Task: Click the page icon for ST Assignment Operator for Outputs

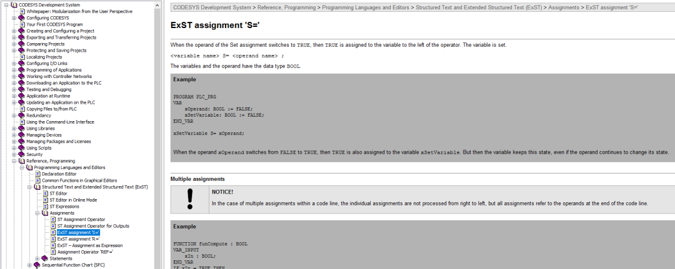Action: (53, 225)
